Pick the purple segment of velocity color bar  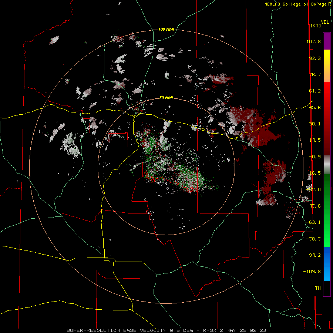tap(327, 41)
